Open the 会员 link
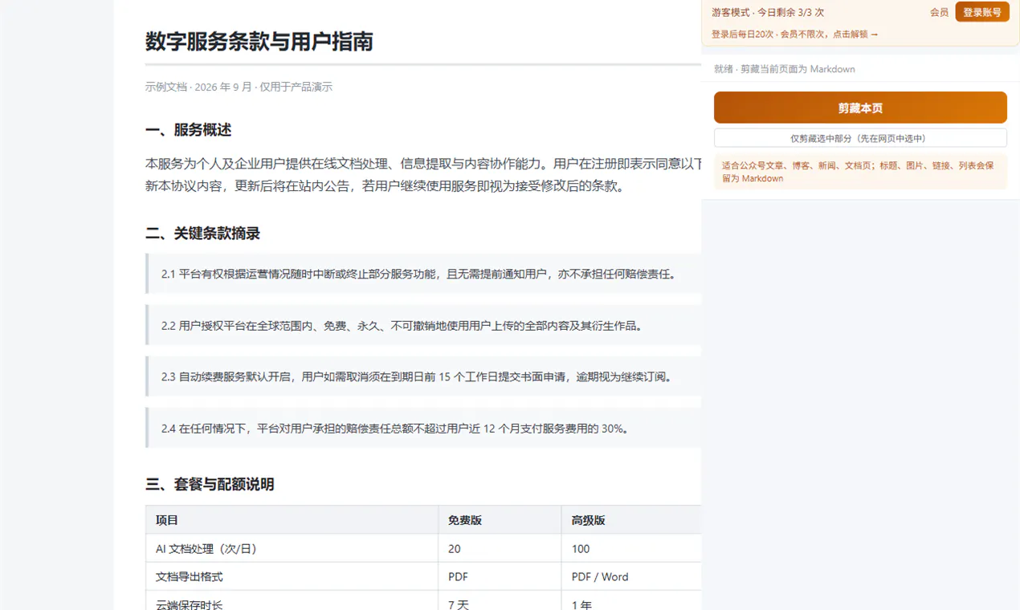Viewport: 1020px width, 610px height. pos(939,13)
